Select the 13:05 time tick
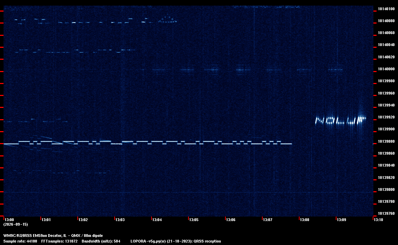Screen dimensions: 398x245 194,220
